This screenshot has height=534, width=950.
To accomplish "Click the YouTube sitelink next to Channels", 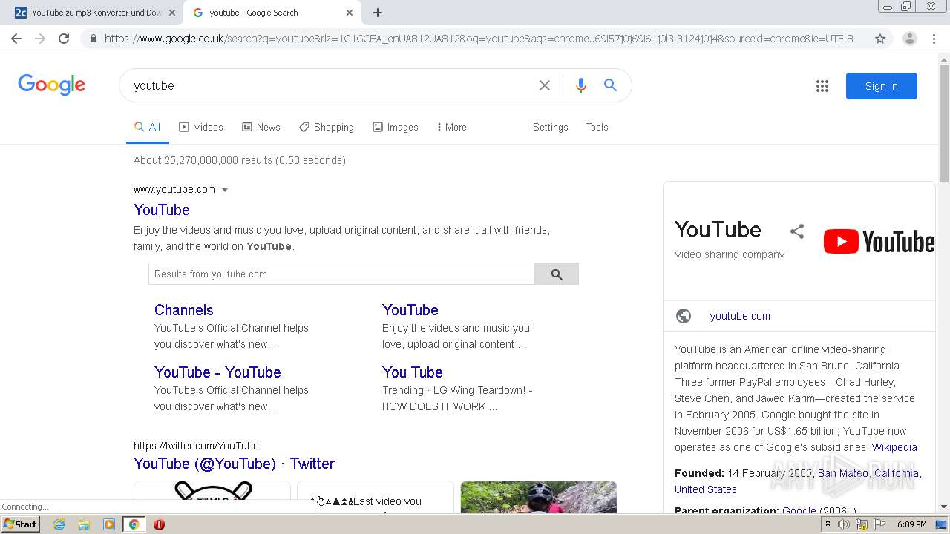I will tap(410, 310).
